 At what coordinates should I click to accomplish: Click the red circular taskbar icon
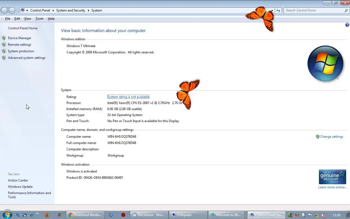click(123, 215)
